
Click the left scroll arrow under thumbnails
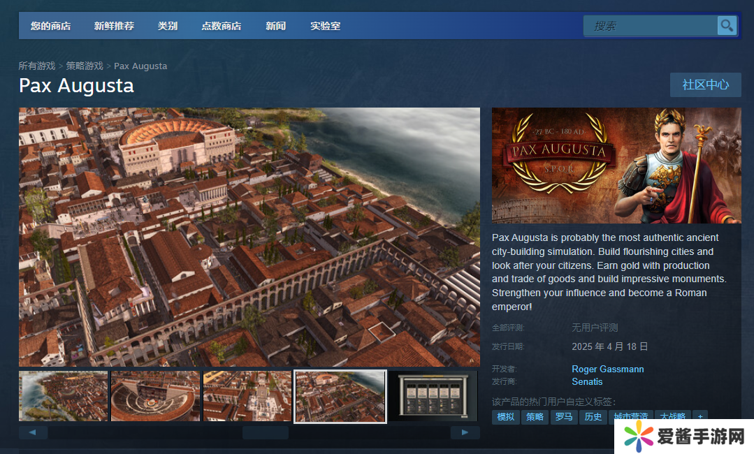click(33, 432)
